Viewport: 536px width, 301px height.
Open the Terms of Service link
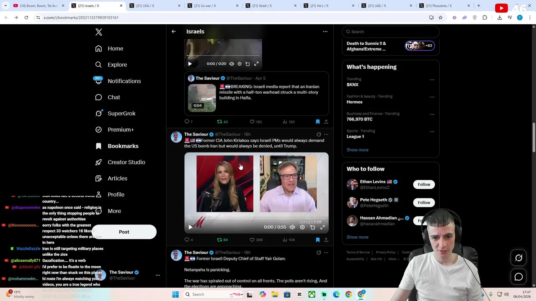[x=358, y=253]
